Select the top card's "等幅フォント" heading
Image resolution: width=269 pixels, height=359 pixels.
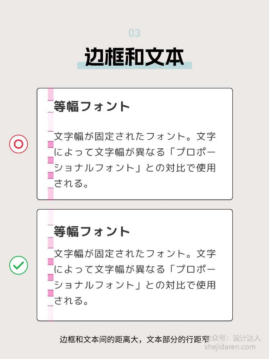[x=92, y=106]
